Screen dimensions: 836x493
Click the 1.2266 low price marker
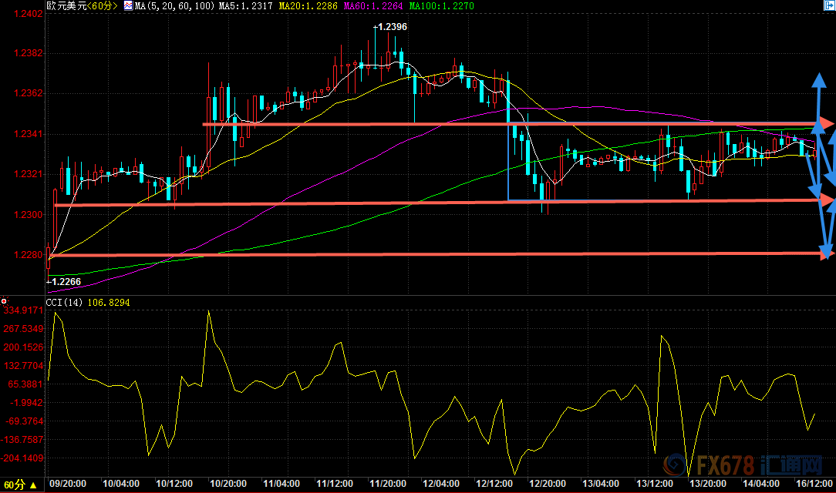click(x=63, y=282)
